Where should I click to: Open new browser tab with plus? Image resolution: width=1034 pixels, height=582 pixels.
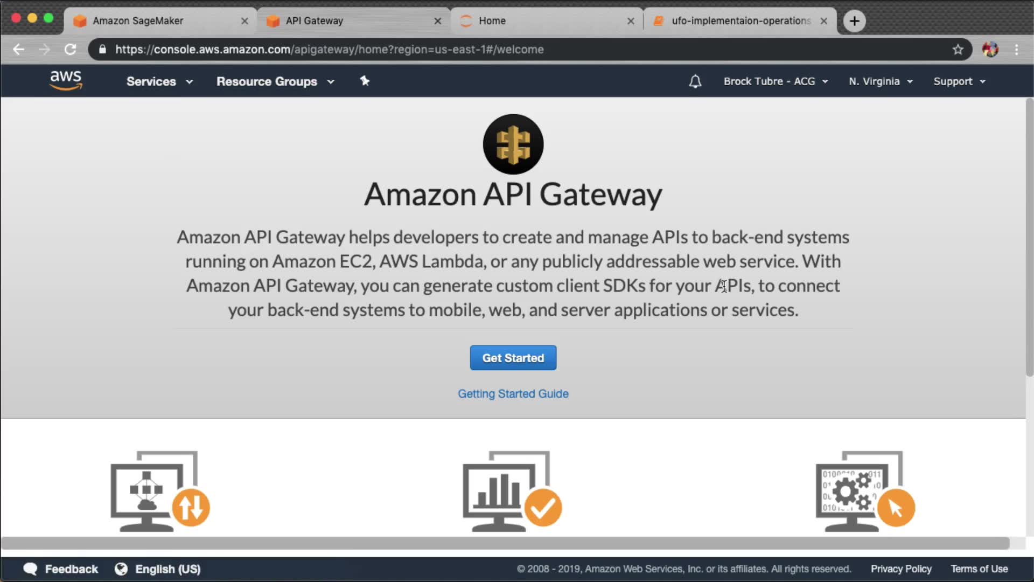854,21
